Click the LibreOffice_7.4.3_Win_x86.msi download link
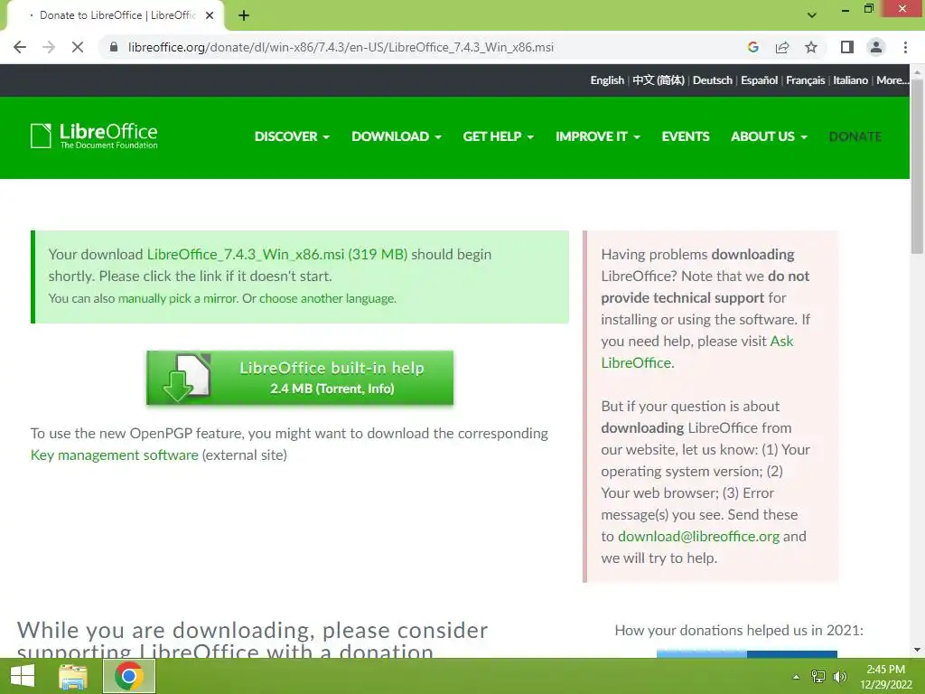This screenshot has width=925, height=694. pos(277,254)
